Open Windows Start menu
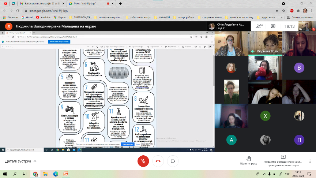Screen dimensions: 316x178 point(5,174)
